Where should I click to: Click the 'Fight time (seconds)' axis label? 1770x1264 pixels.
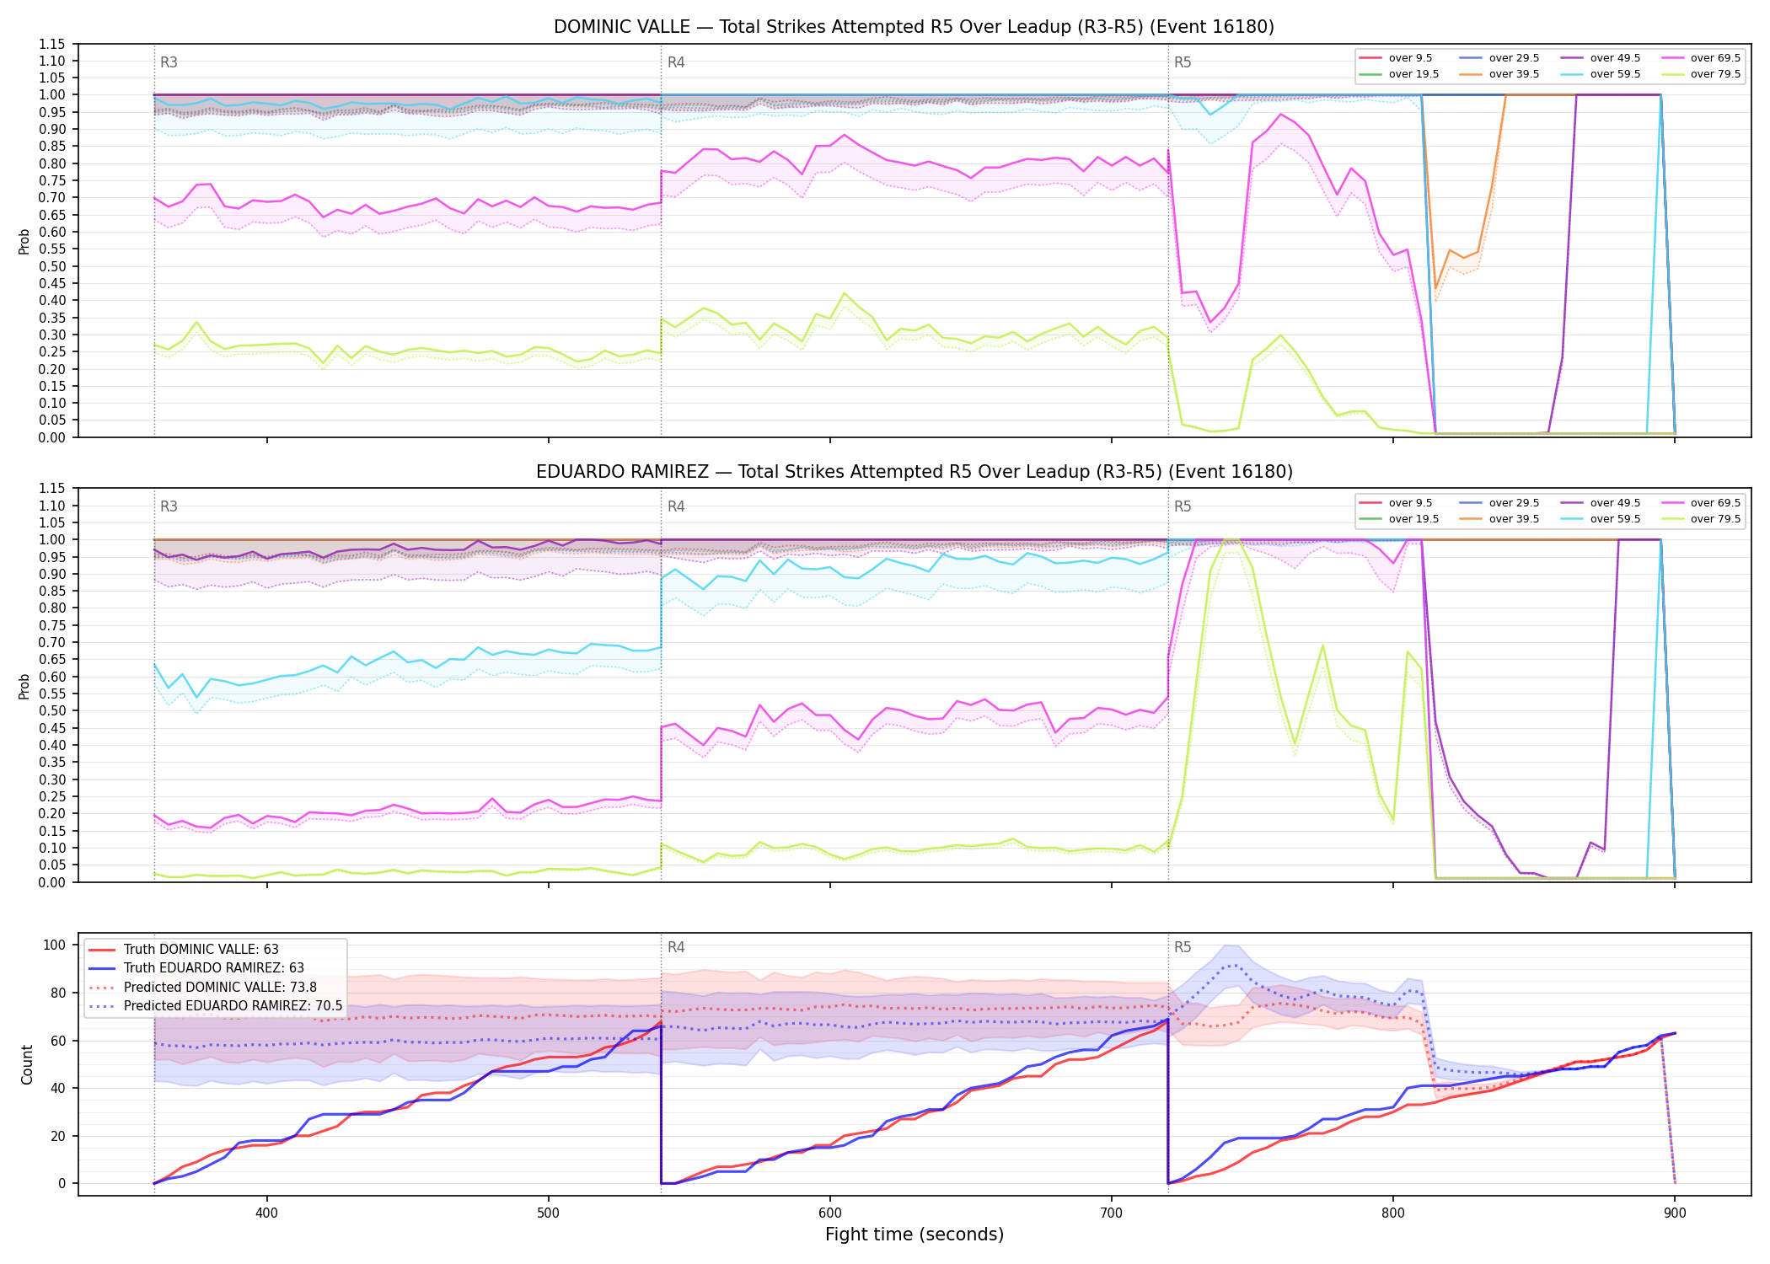(914, 1235)
